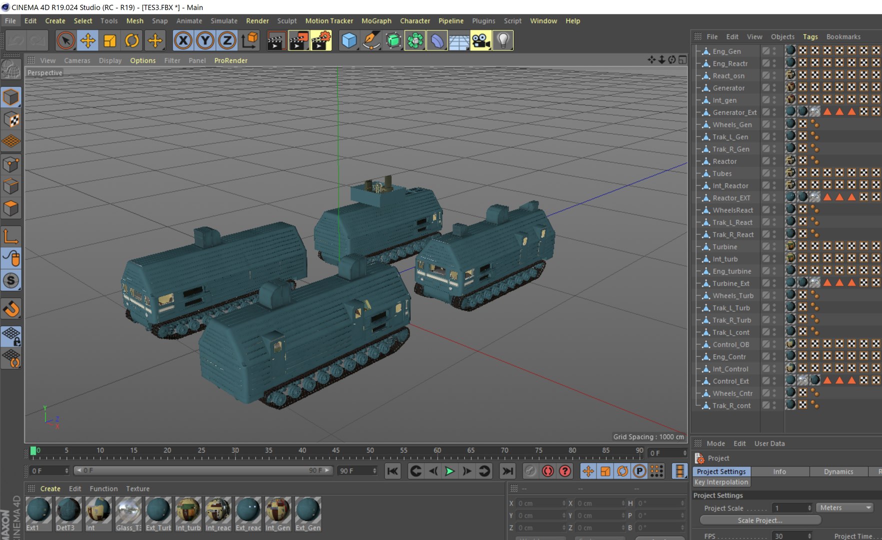Go to end of animation
The image size is (882, 540).
click(507, 471)
